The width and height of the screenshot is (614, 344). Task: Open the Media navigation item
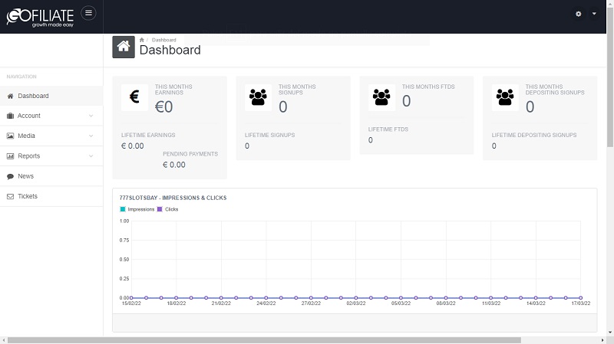pos(51,136)
